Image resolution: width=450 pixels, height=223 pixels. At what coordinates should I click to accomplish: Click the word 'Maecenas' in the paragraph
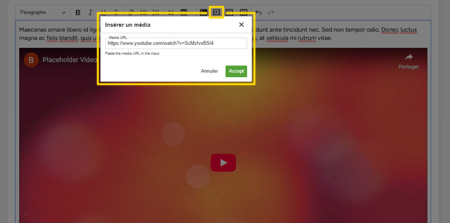[32, 30]
